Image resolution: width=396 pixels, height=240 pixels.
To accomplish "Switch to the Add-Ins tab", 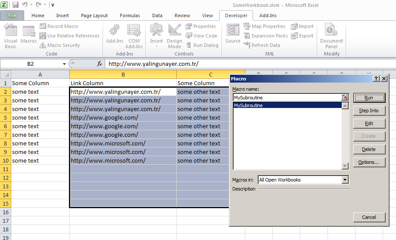I will pos(268,15).
